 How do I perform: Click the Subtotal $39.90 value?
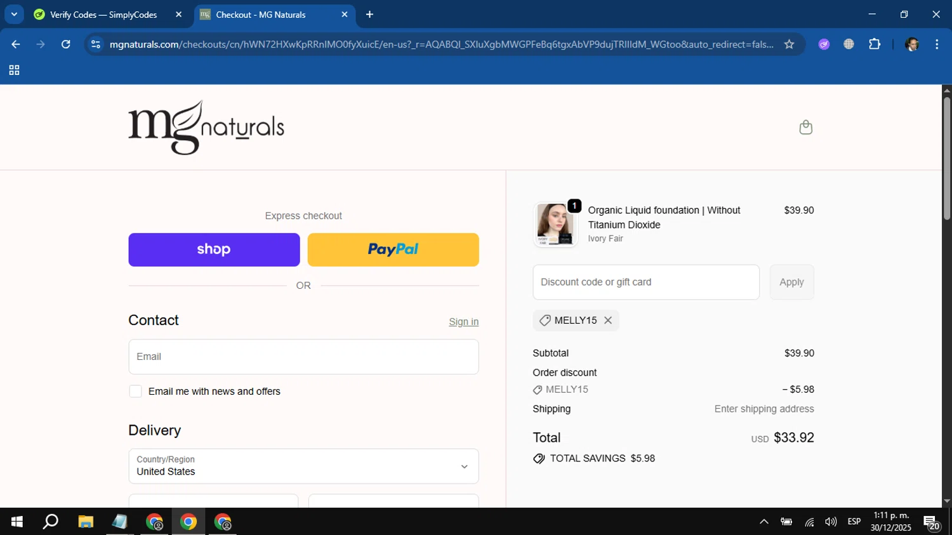point(799,353)
